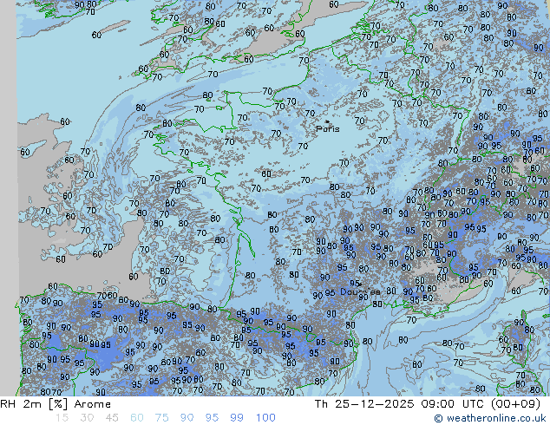Select legend value 15
The width and height of the screenshot is (550, 425).
62,418
